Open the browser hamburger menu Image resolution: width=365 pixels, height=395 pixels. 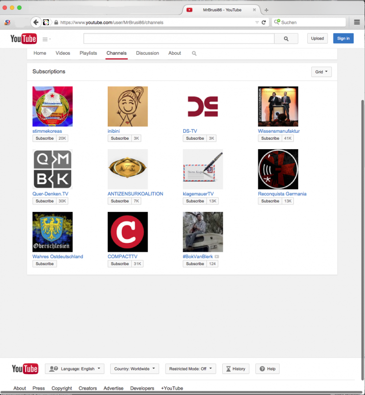357,22
